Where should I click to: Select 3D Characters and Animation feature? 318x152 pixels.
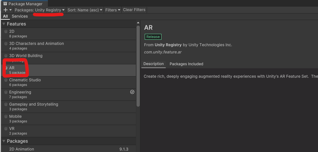(x=69, y=46)
